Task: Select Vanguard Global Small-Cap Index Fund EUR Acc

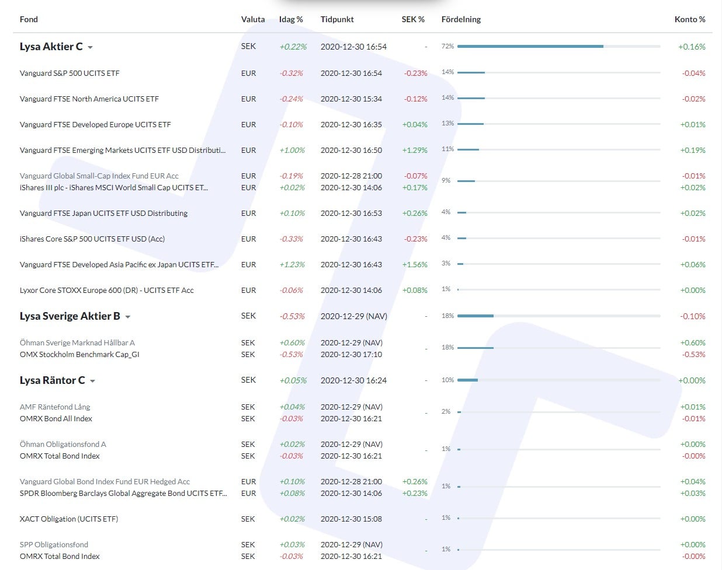Action: (99, 176)
